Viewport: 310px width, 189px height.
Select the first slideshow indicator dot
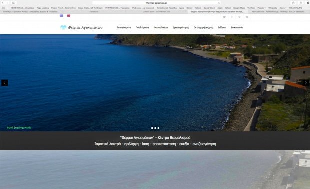(x=152, y=128)
